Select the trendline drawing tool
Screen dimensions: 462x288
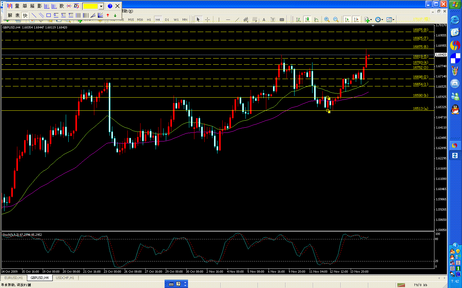[237, 20]
